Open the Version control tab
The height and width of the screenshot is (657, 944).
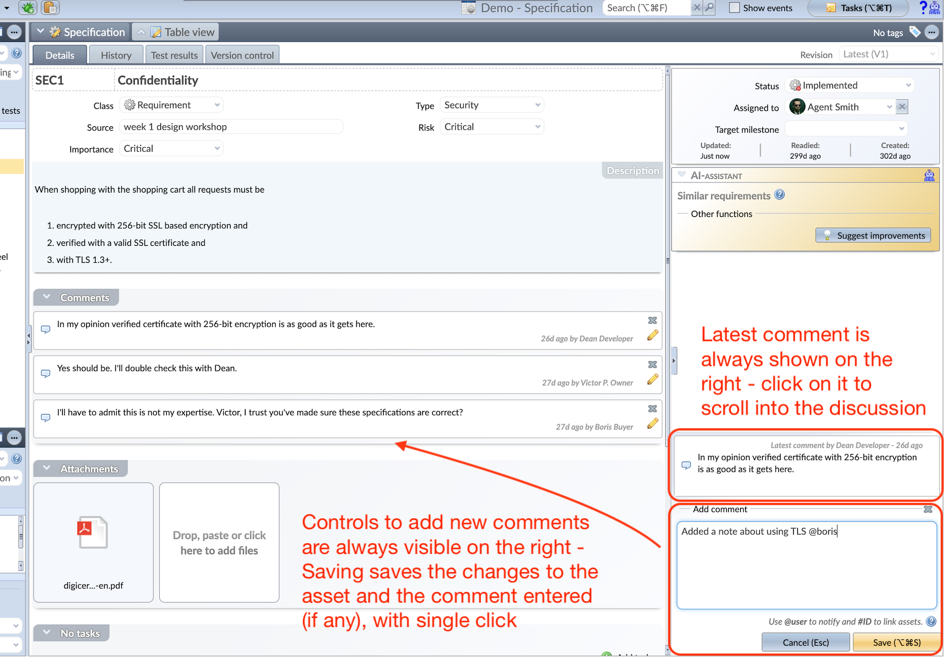242,56
